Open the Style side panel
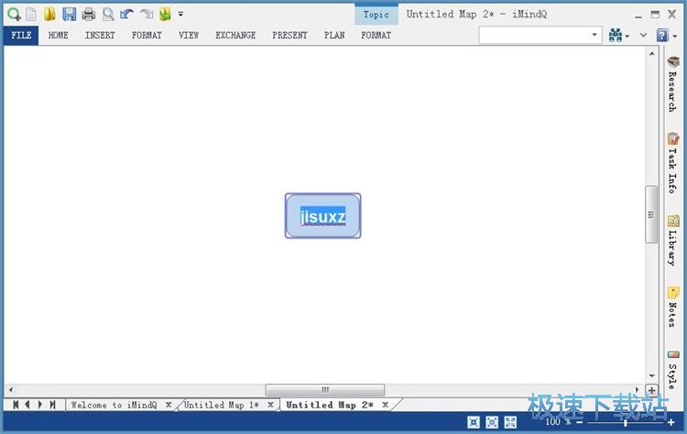The image size is (687, 434). tap(673, 371)
